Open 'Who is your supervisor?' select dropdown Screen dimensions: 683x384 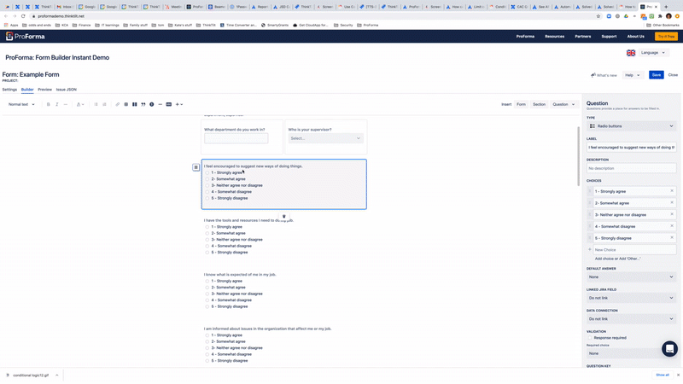(x=325, y=138)
